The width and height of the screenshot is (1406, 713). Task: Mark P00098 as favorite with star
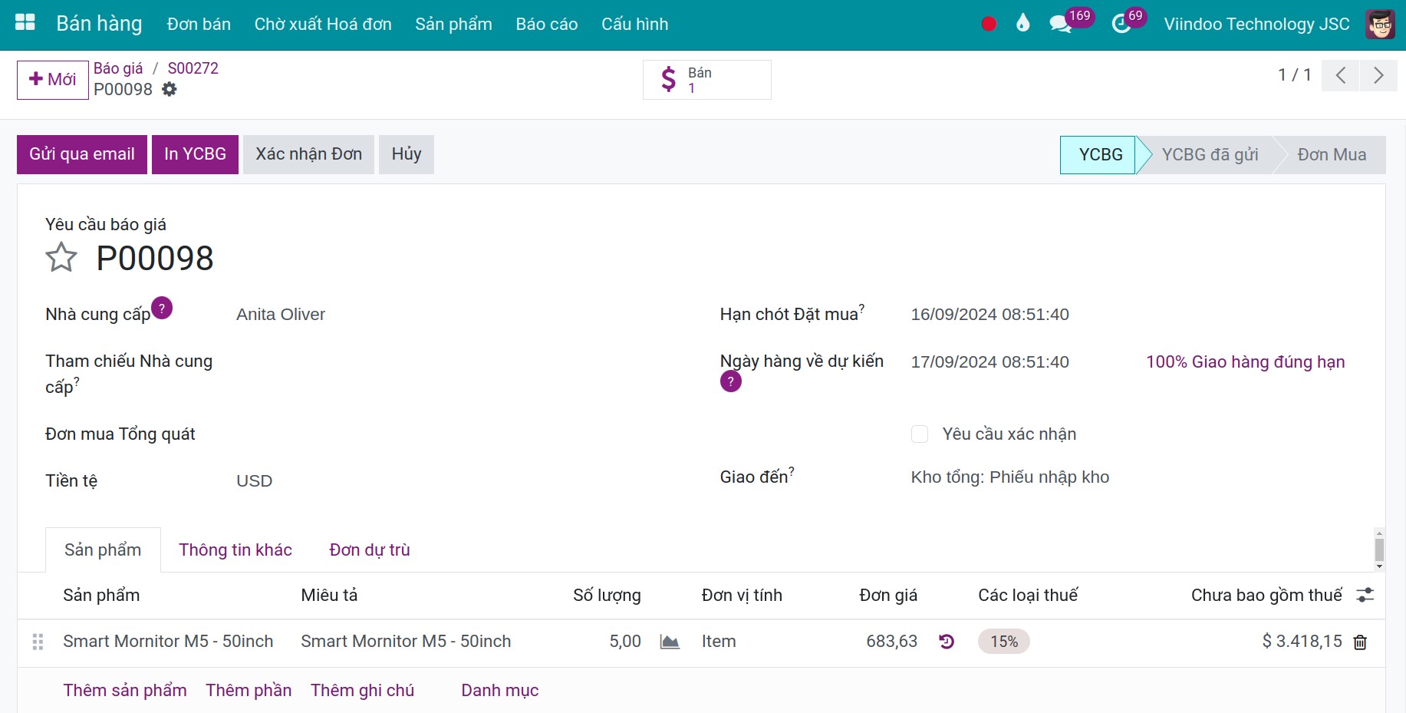(x=61, y=258)
